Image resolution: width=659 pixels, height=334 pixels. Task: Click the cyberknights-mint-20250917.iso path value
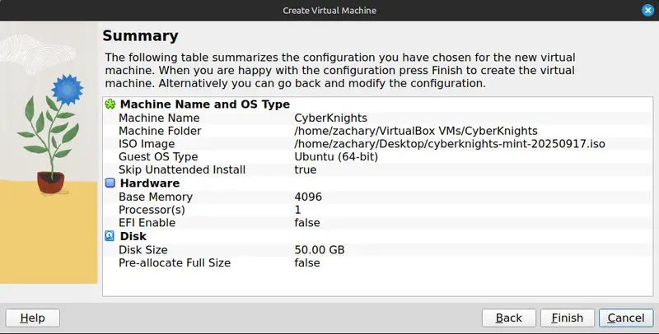[x=450, y=144]
